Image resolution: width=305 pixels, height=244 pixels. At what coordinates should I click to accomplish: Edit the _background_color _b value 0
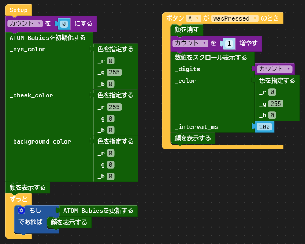pyautogui.click(x=111, y=176)
